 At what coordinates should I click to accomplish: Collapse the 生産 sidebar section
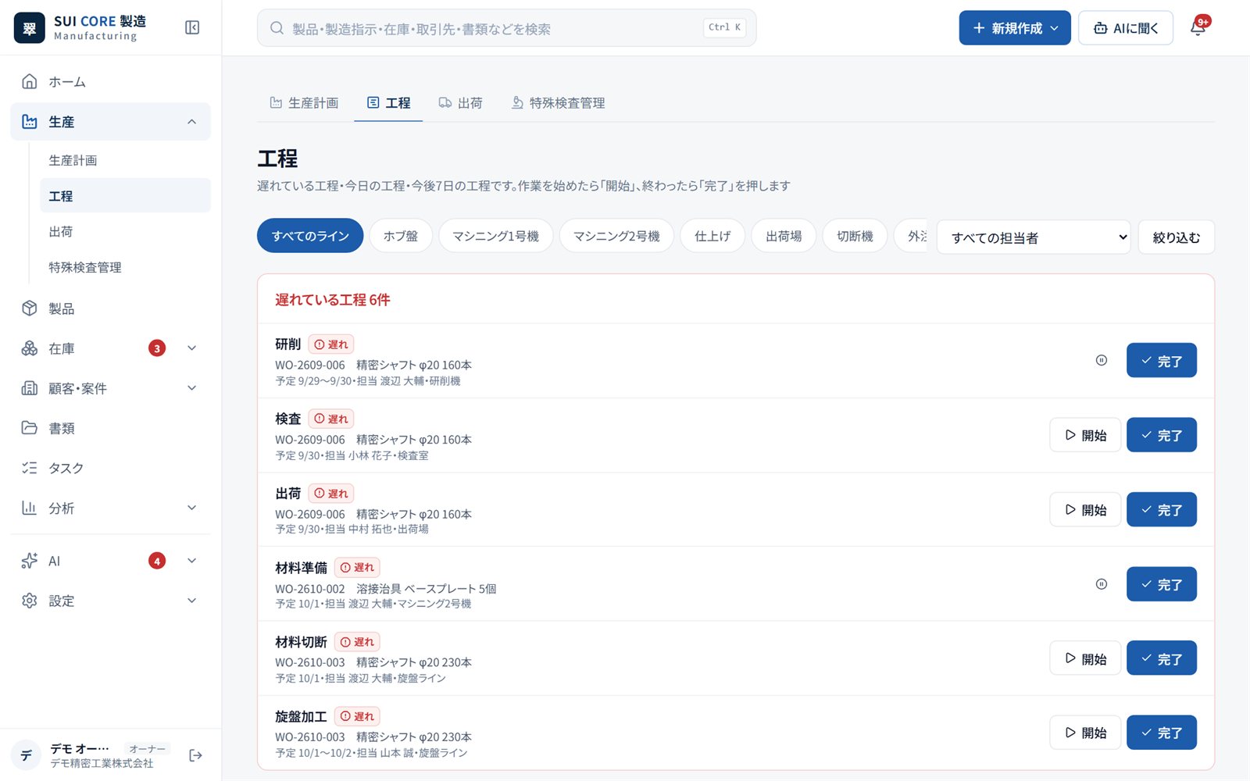click(x=191, y=122)
